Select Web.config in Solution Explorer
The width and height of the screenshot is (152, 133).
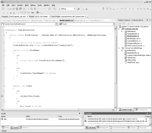(x=132, y=60)
